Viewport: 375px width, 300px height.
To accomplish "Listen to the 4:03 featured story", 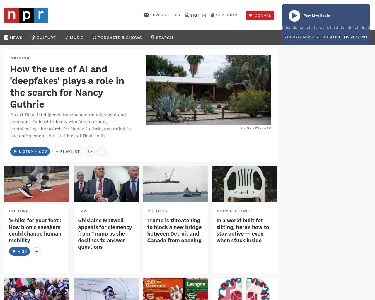I will (30, 151).
